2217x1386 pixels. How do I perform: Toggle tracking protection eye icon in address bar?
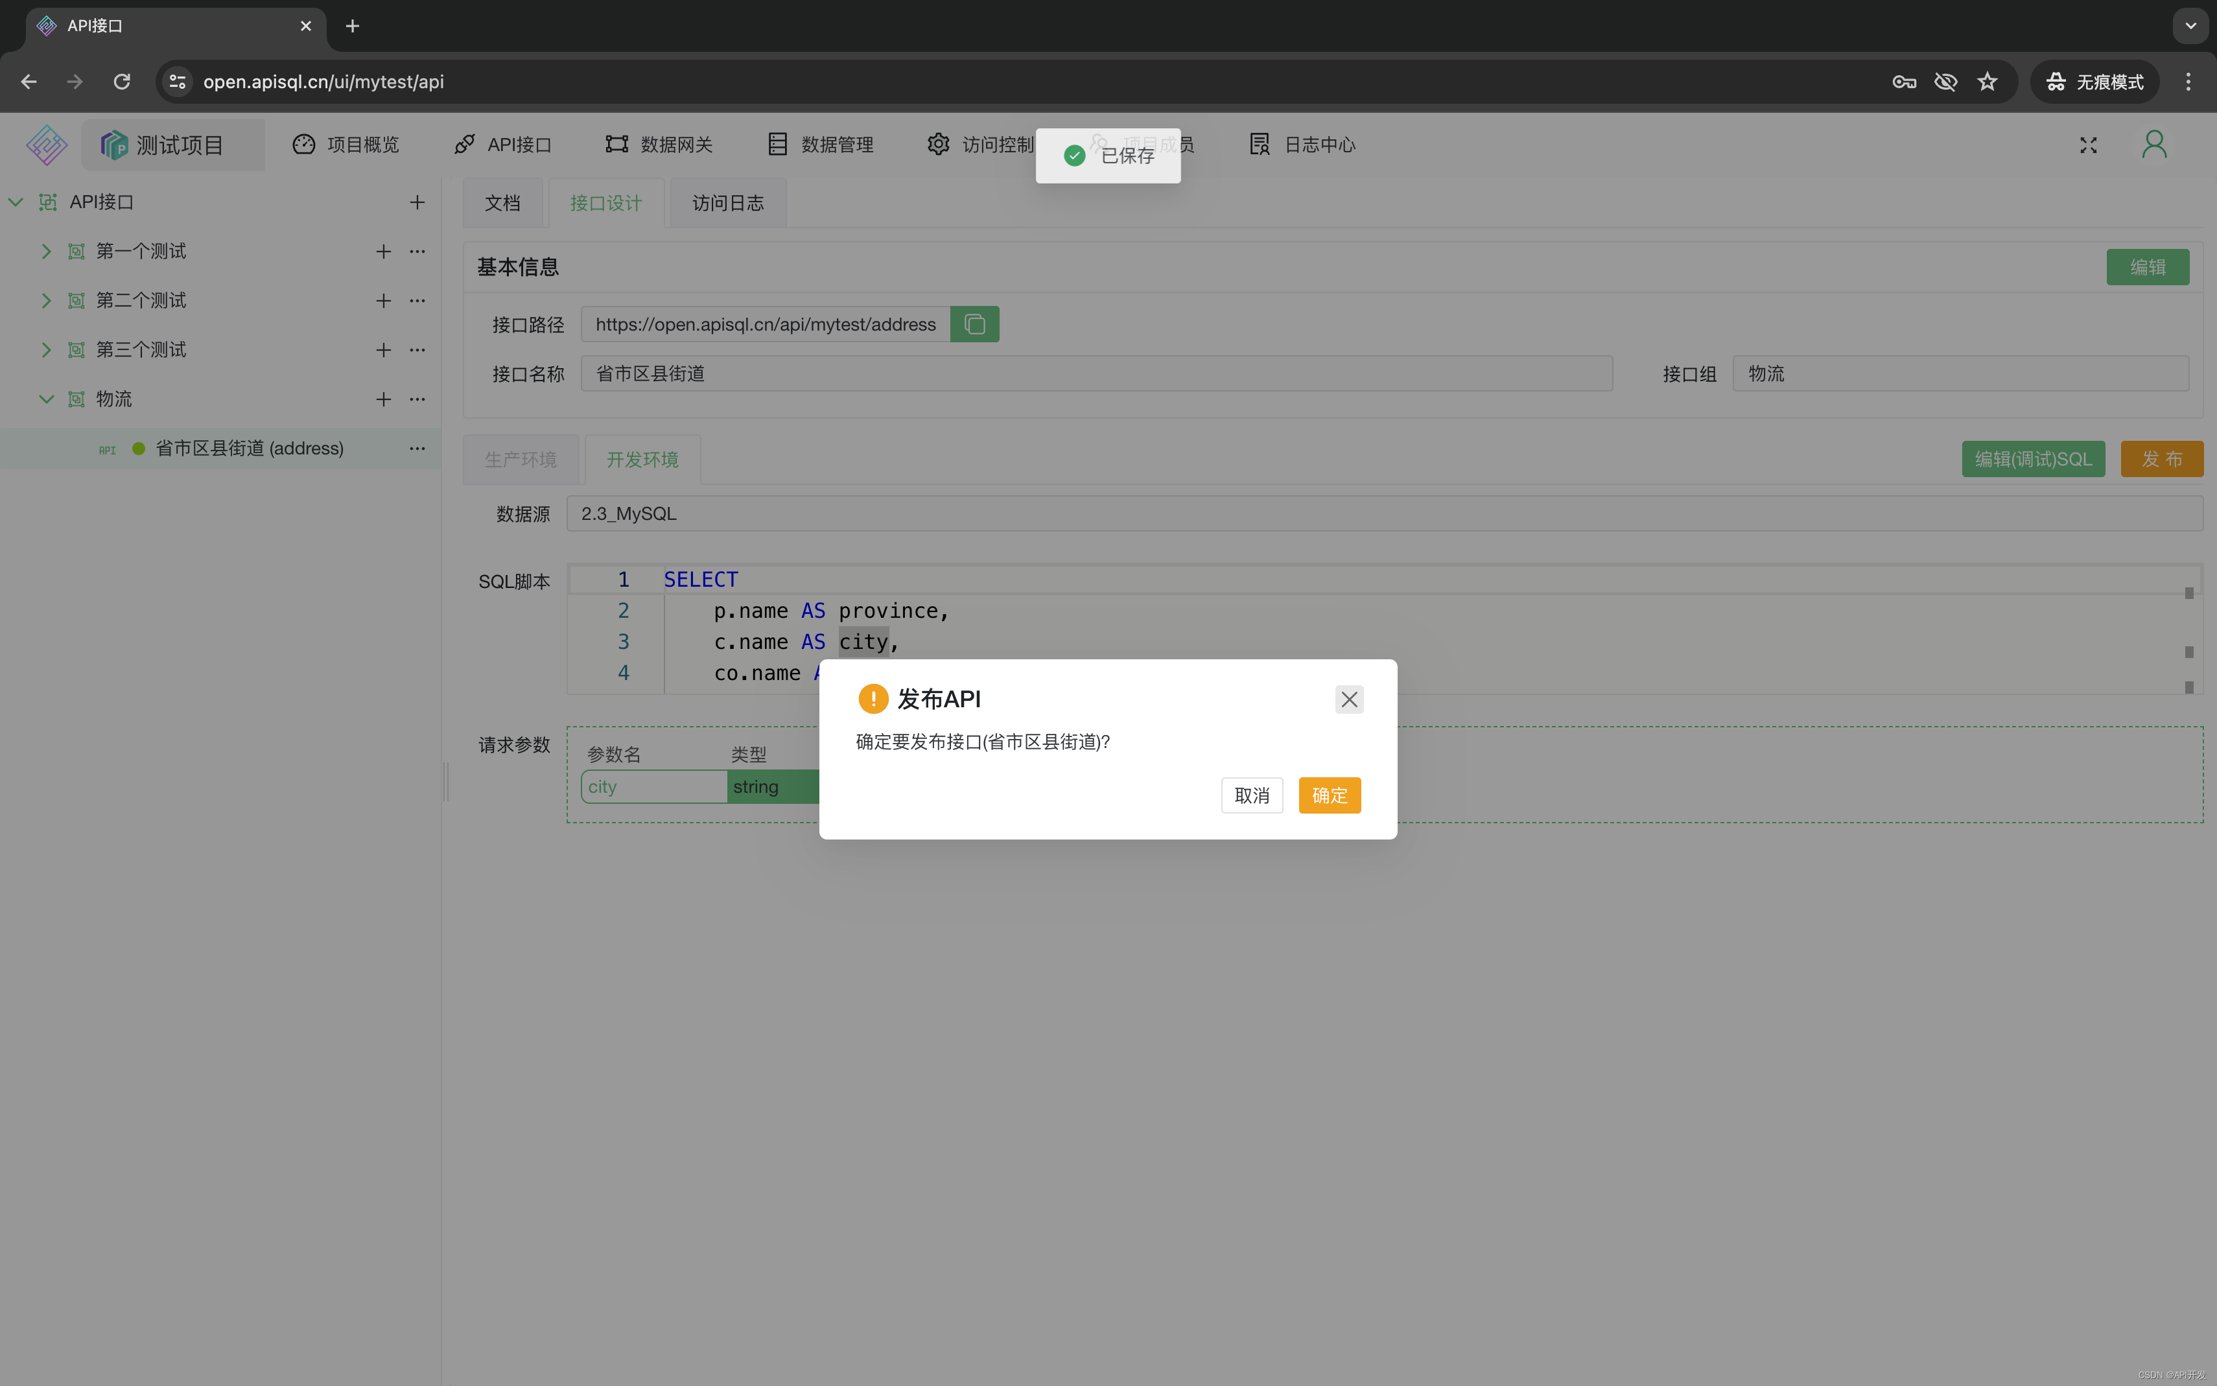(1945, 82)
